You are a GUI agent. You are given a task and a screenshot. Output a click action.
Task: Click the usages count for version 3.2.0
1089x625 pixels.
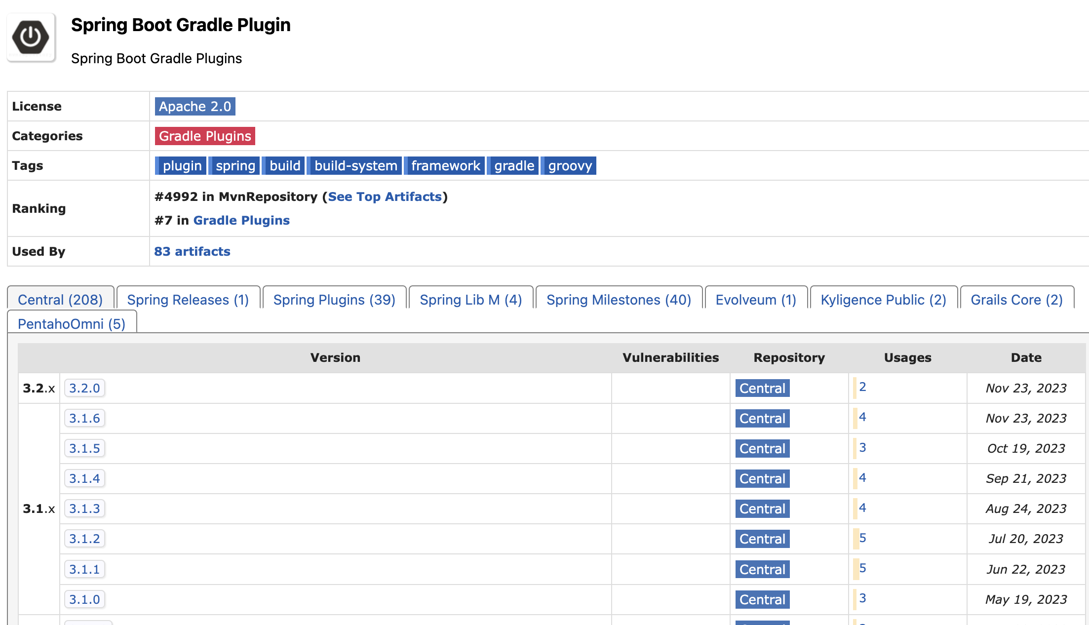pyautogui.click(x=862, y=387)
